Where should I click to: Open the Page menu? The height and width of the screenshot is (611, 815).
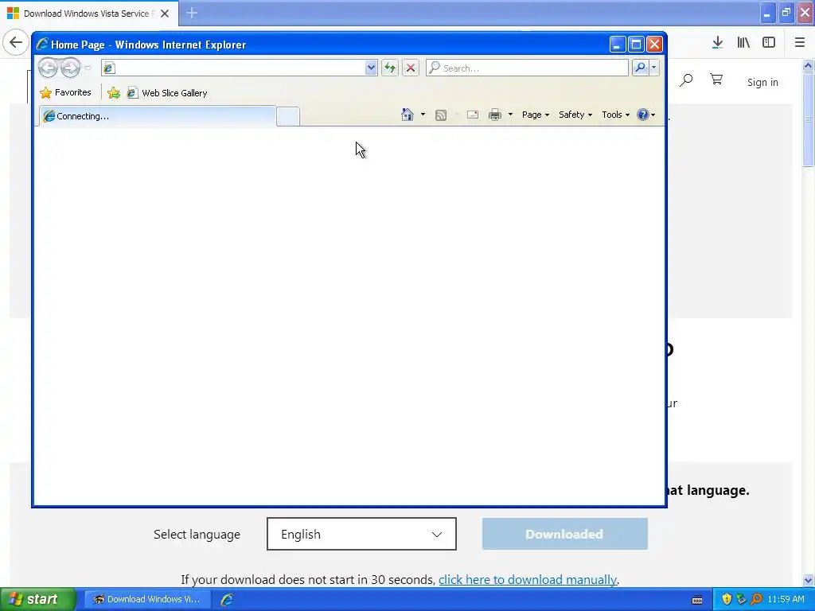[x=536, y=115]
